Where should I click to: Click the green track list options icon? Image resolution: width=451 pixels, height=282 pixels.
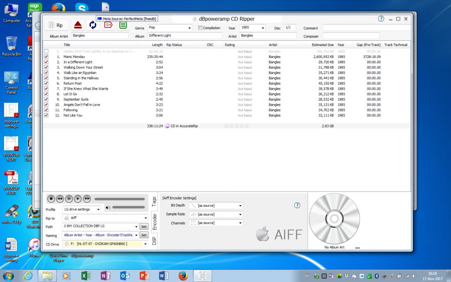(123, 25)
